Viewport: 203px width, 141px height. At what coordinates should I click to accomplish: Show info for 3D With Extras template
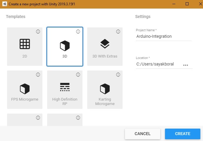pyautogui.click(x=118, y=32)
